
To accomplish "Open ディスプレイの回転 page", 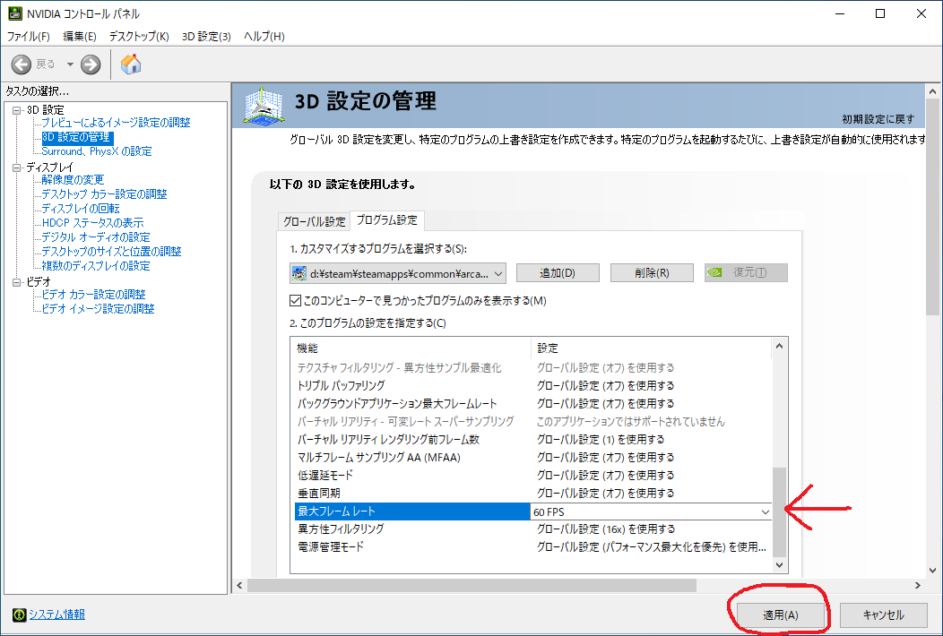I will 80,209.
